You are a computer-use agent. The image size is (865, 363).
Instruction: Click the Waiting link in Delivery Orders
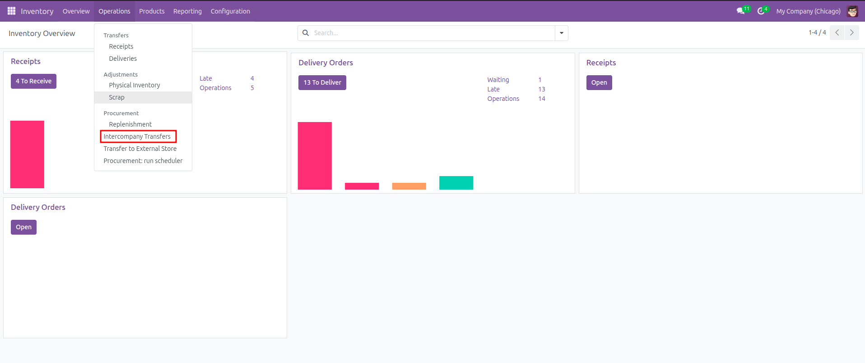[498, 80]
